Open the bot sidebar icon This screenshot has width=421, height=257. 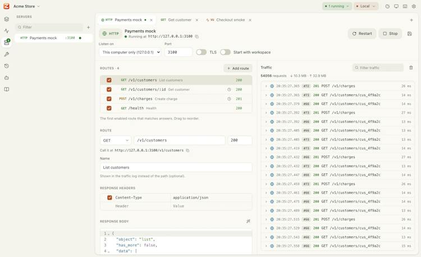(x=7, y=78)
